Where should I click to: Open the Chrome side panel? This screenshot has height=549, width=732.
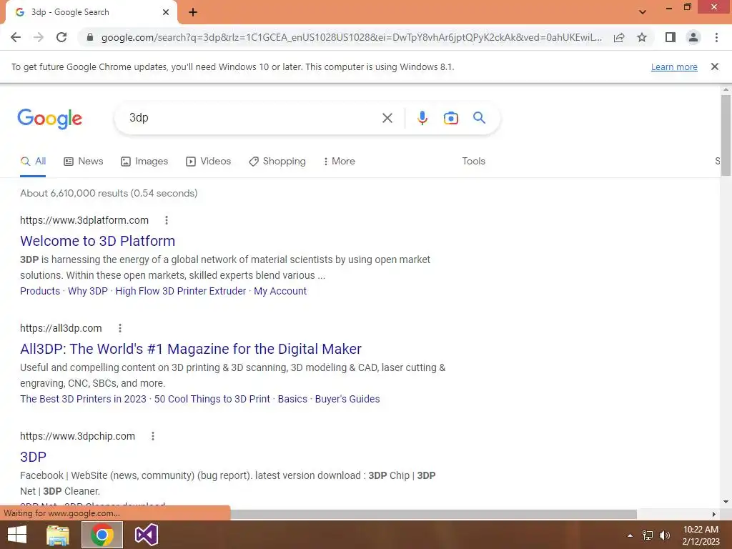pos(671,37)
